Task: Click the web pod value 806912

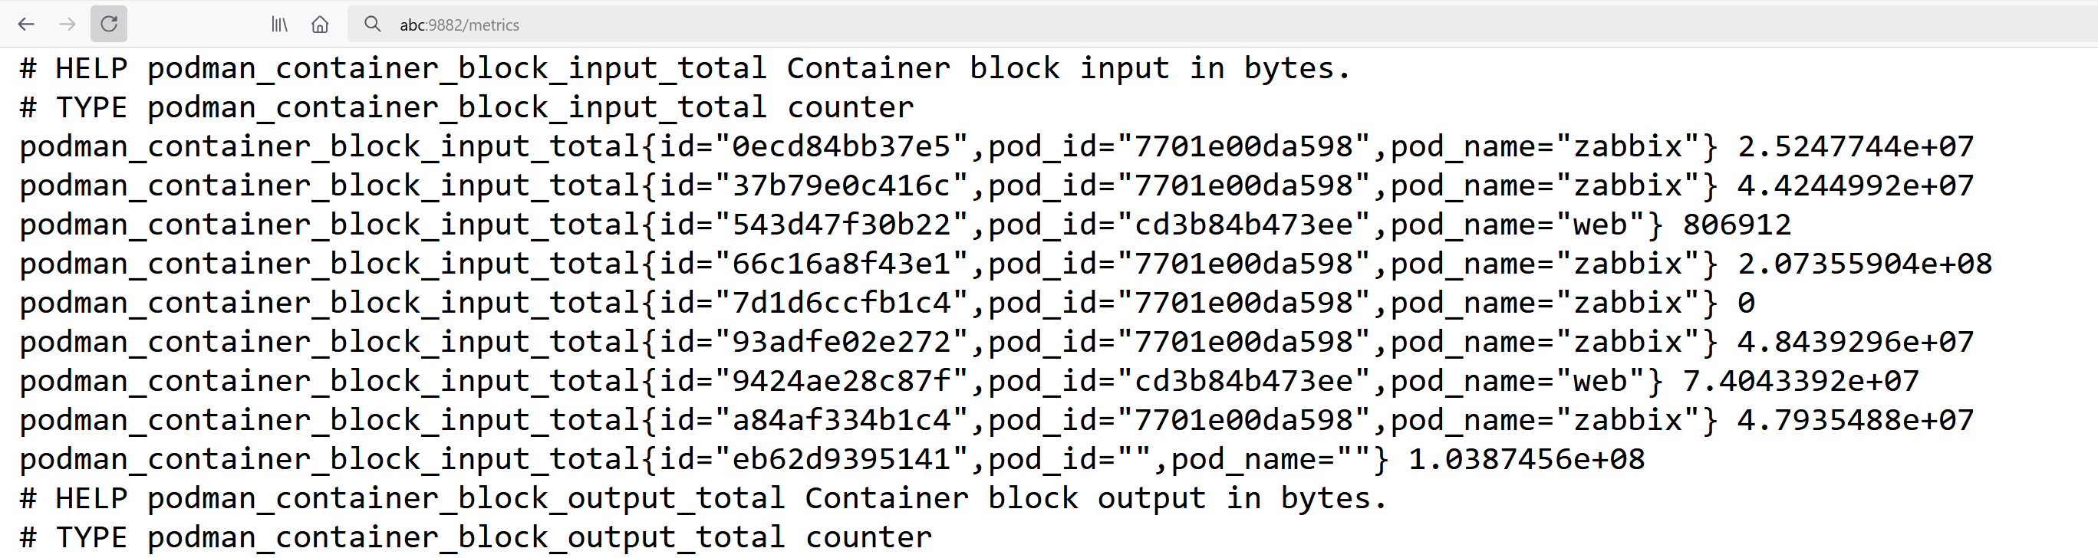Action: click(1737, 225)
